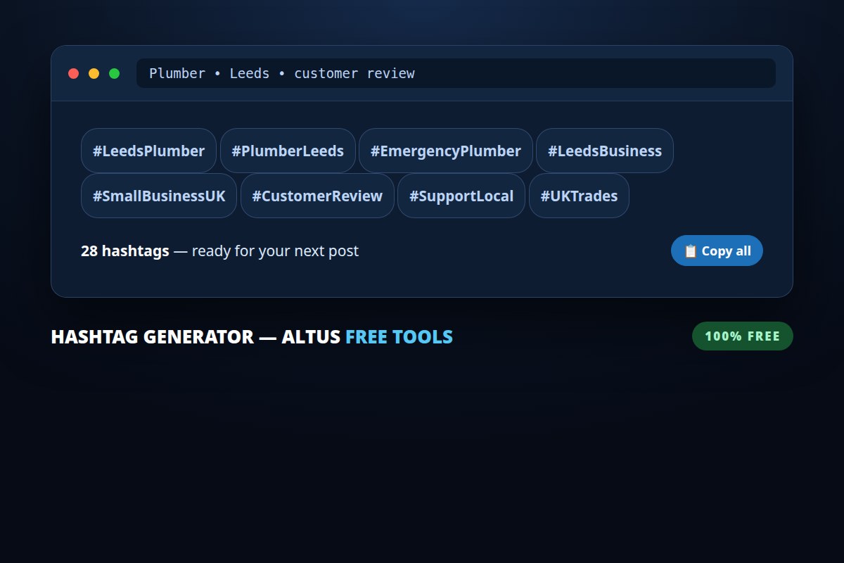Click the red window dot
Viewport: 844px width, 563px height.
pos(73,73)
